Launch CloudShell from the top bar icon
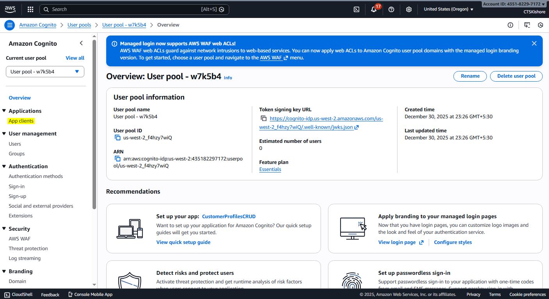 (x=356, y=9)
